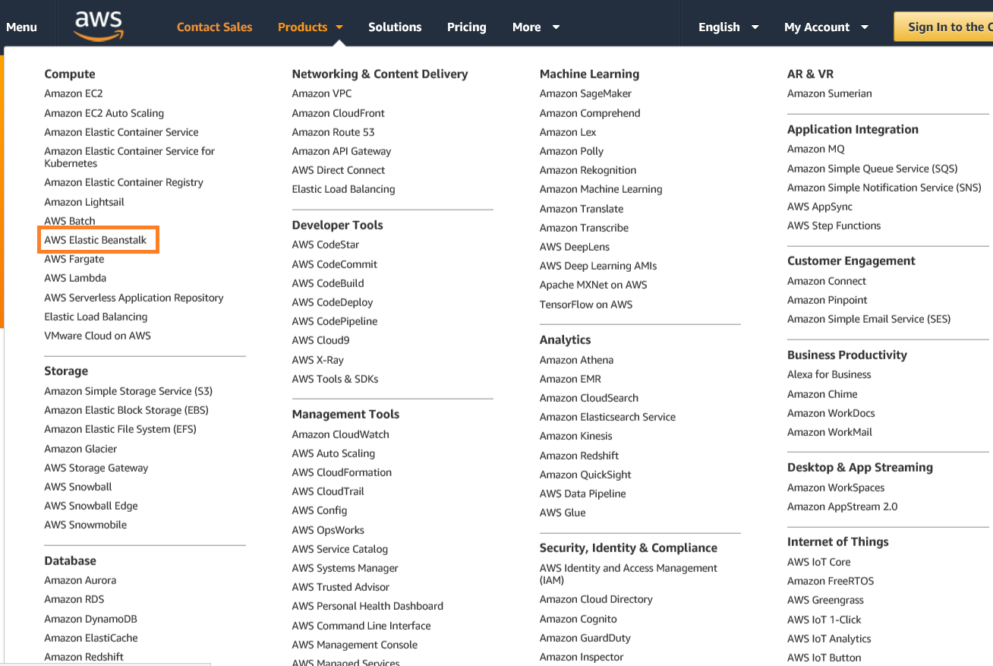Image resolution: width=993 pixels, height=666 pixels.
Task: Open the hamburger Menu icon
Action: click(20, 25)
